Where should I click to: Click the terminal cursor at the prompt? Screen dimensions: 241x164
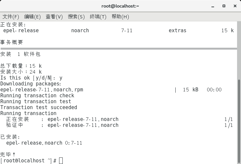pos(61,161)
